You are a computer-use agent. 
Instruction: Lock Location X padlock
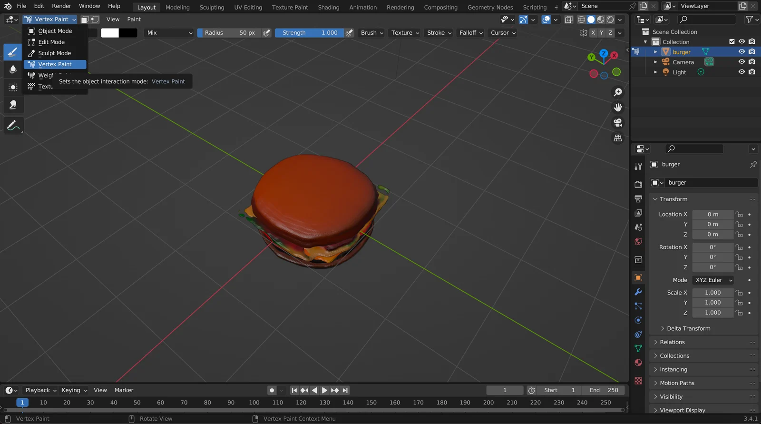739,215
